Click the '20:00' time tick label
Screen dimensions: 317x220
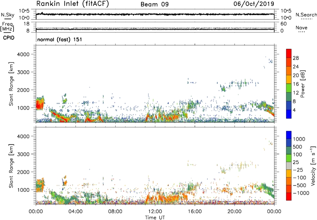(x=234, y=212)
